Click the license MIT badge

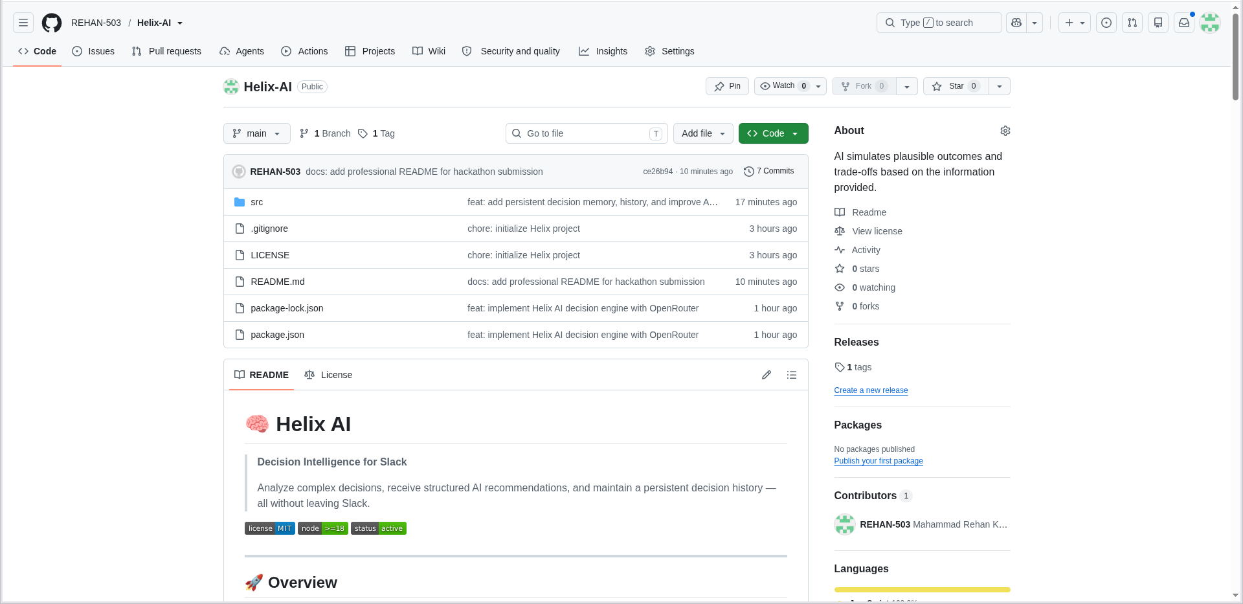point(270,528)
